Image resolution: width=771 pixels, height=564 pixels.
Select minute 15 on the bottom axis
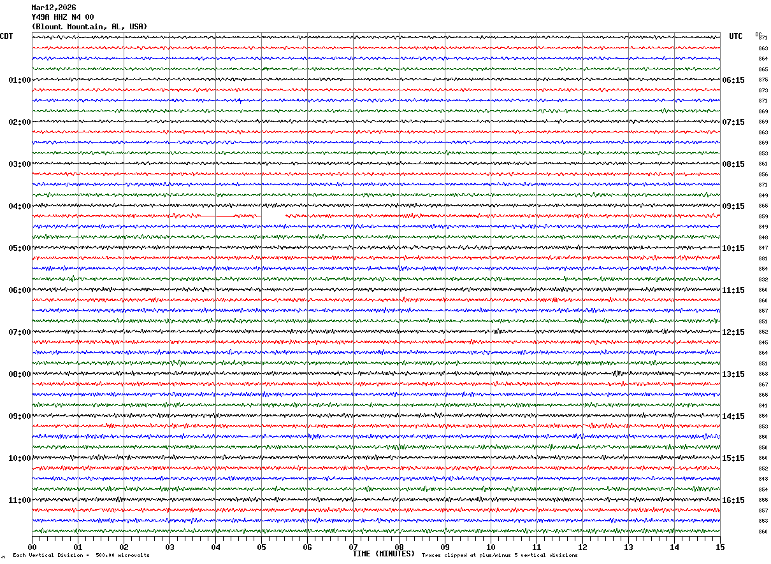[x=720, y=547]
